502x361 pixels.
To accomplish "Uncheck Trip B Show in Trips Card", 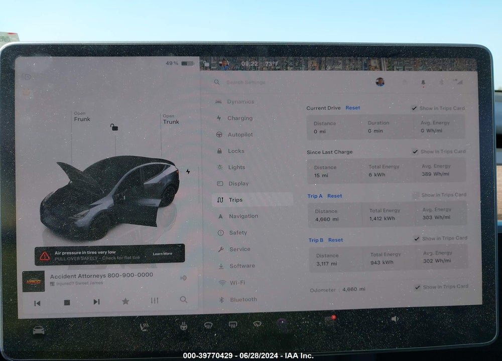I will [417, 239].
